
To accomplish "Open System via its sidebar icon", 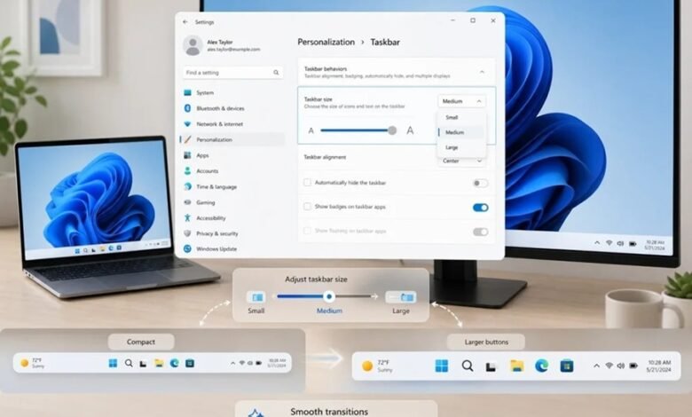I will coord(187,92).
